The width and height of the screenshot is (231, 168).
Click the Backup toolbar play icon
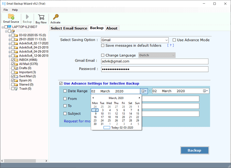(x=27, y=17)
